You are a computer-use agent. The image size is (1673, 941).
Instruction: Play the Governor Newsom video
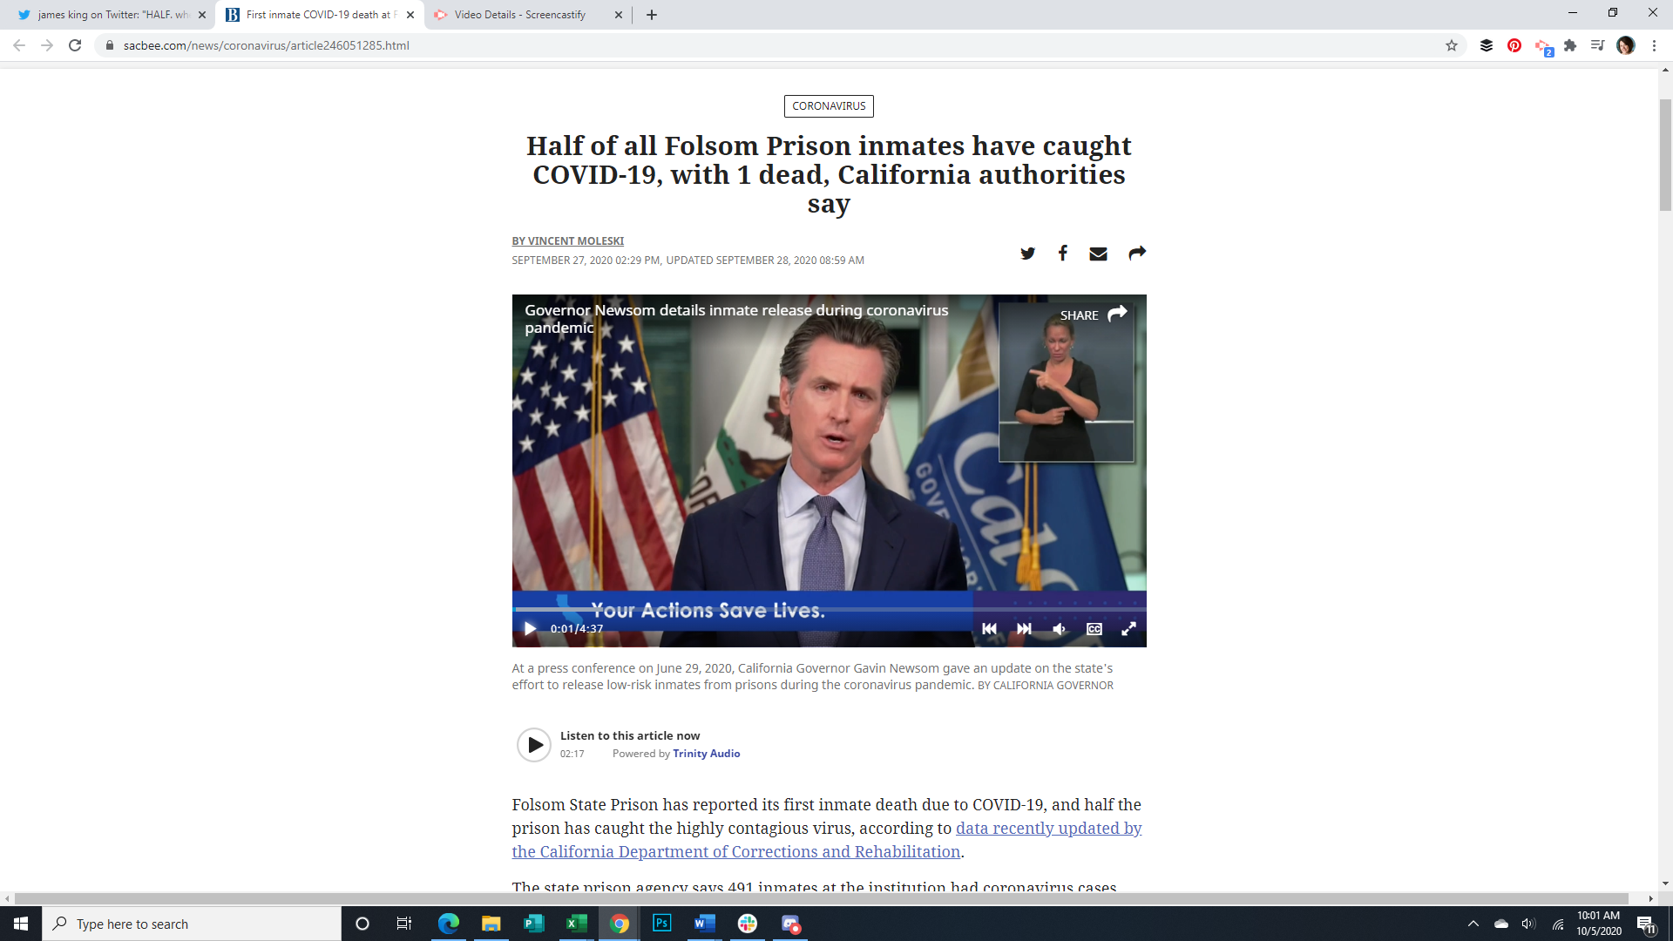[530, 628]
